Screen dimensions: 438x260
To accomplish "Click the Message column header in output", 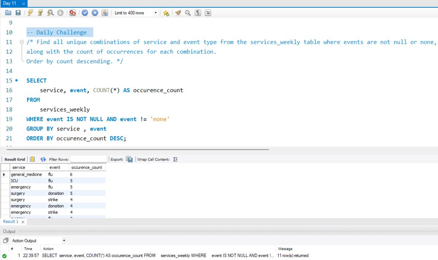I will [285, 249].
